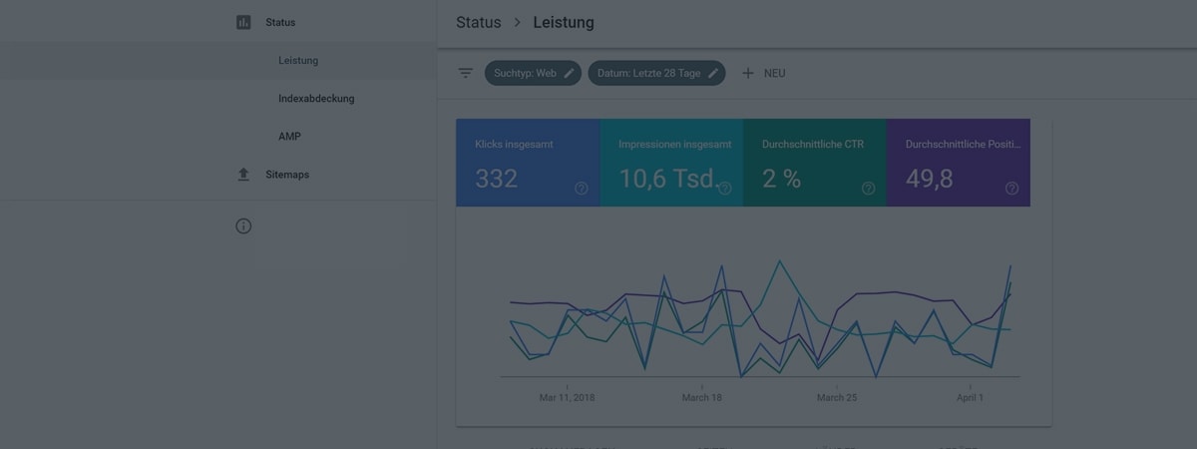Screen dimensions: 1197x449
Task: Click the info circle icon in sidebar
Action: pyautogui.click(x=243, y=226)
